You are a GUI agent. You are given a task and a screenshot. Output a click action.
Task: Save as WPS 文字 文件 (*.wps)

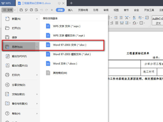74,26
